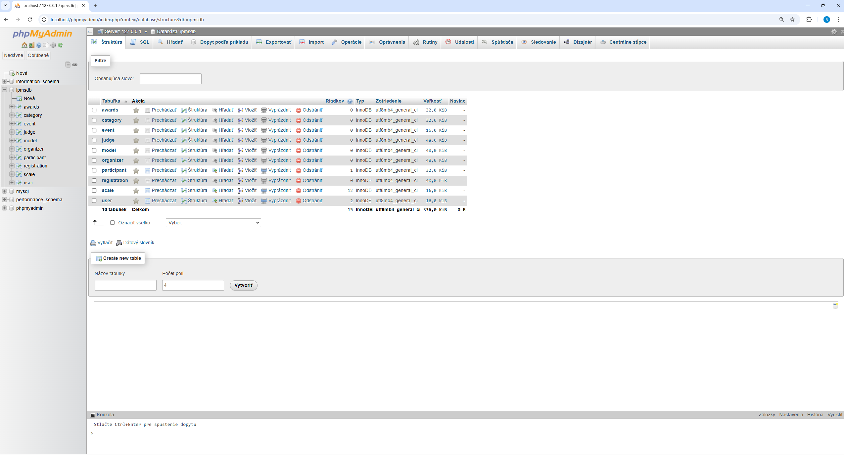Click the bookmark note icon at the right edge of the page
The height and width of the screenshot is (455, 844).
point(835,305)
